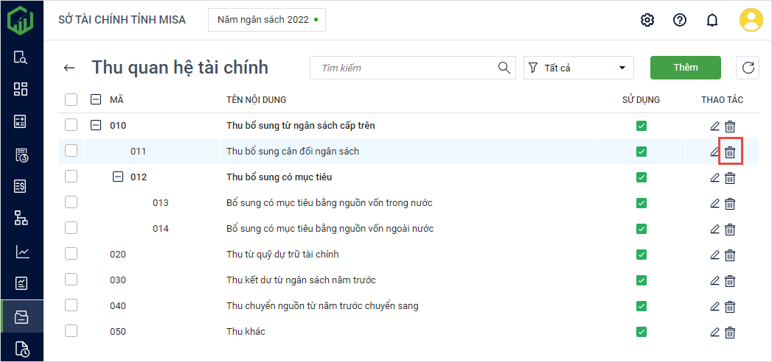Tick the row checkbox for code 020

click(x=71, y=254)
